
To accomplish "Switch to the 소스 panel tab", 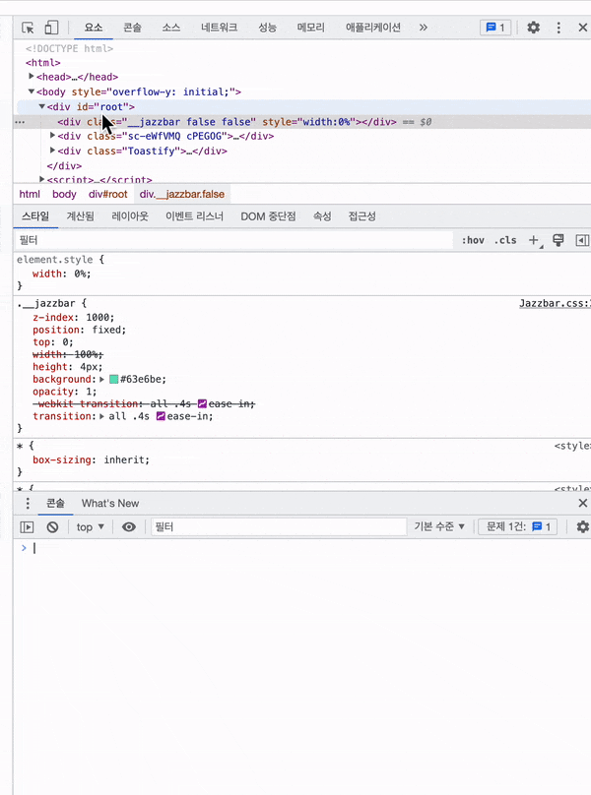I will 171,28.
